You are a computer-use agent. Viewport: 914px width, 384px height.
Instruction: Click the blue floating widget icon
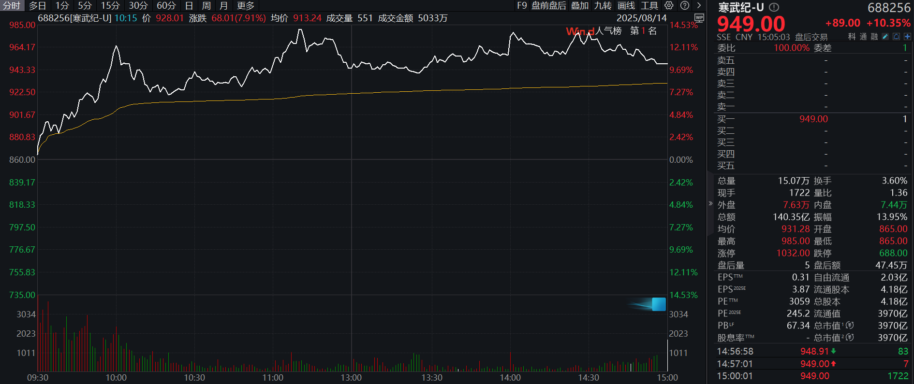pyautogui.click(x=659, y=304)
